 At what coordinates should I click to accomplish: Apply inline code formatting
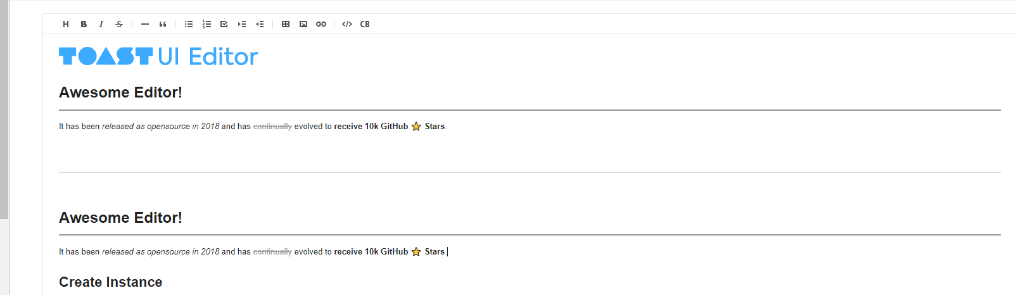[x=347, y=24]
